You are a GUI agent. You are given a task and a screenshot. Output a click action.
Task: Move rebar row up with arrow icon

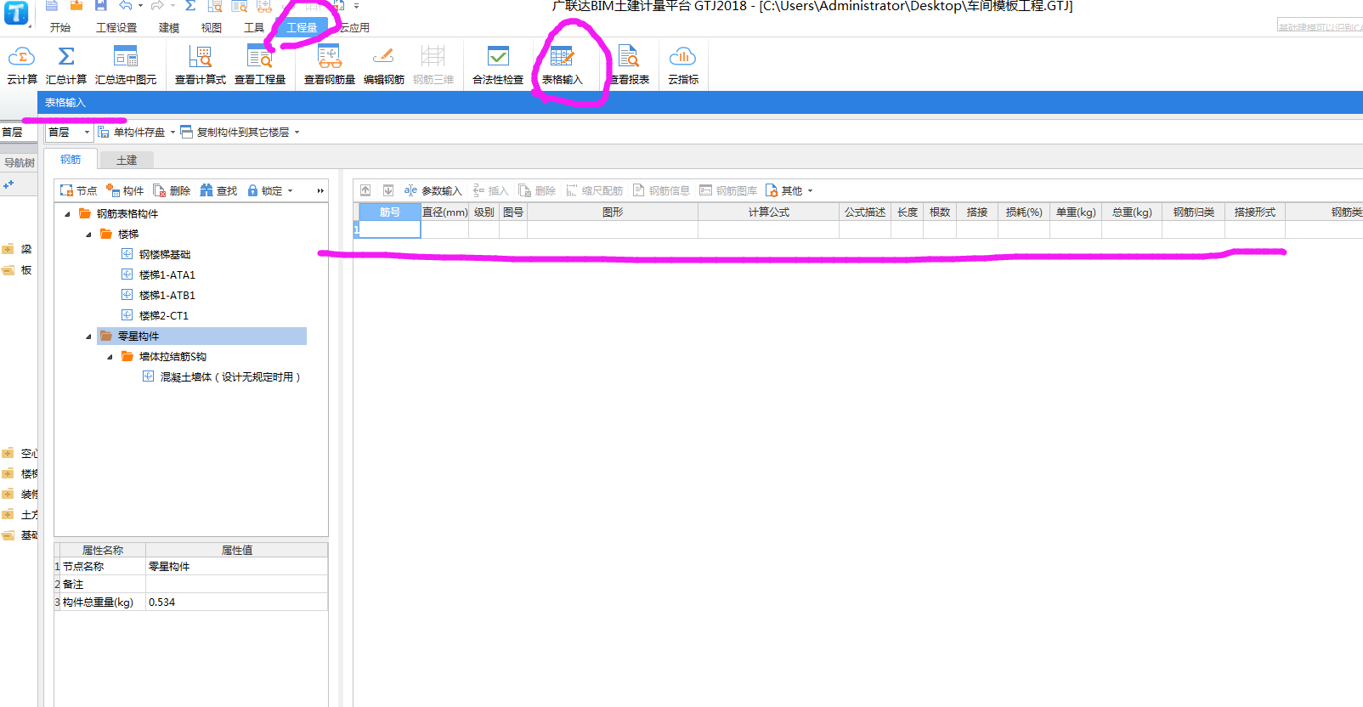[x=365, y=190]
